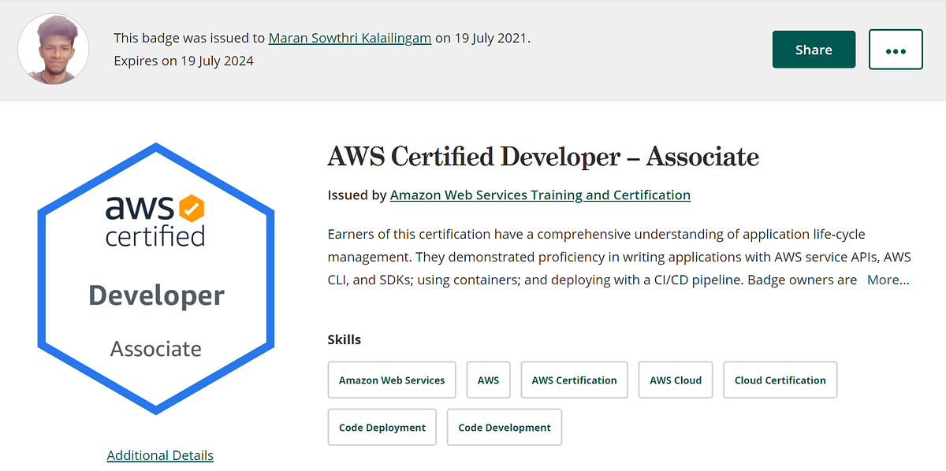Image resolution: width=946 pixels, height=471 pixels.
Task: Select the AWS skill tag
Action: 488,380
